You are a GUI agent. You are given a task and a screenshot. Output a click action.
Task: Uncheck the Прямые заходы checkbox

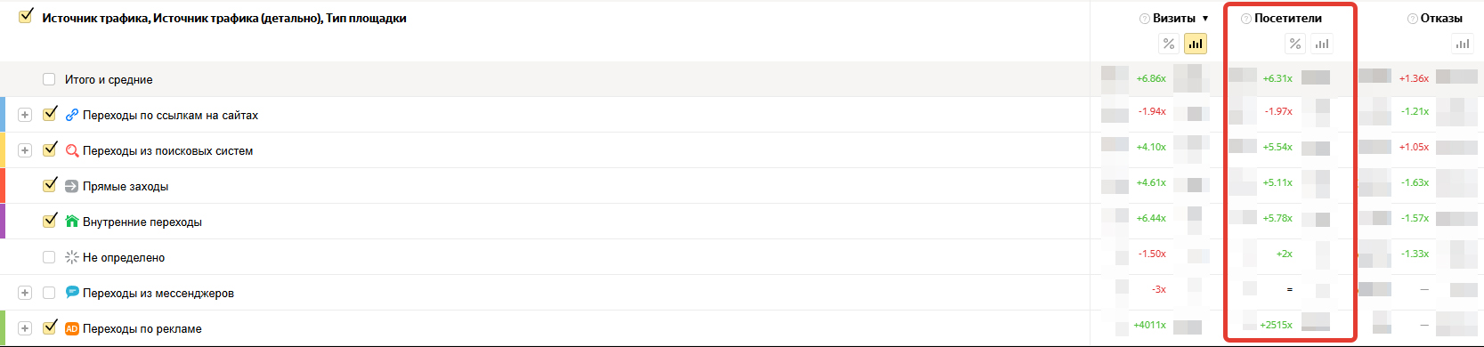click(x=50, y=185)
